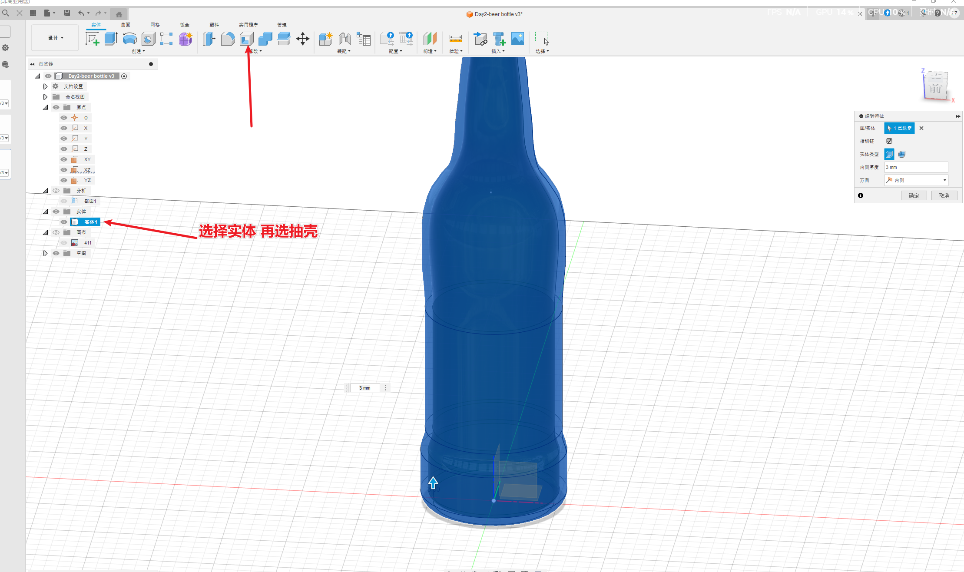Click the Create Sketch tool icon

click(x=92, y=39)
